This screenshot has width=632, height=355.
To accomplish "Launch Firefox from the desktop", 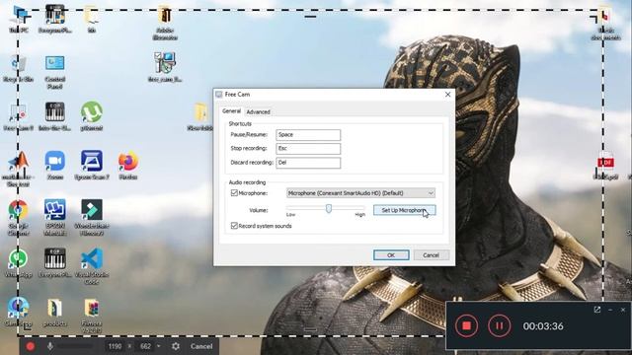I will [x=128, y=165].
